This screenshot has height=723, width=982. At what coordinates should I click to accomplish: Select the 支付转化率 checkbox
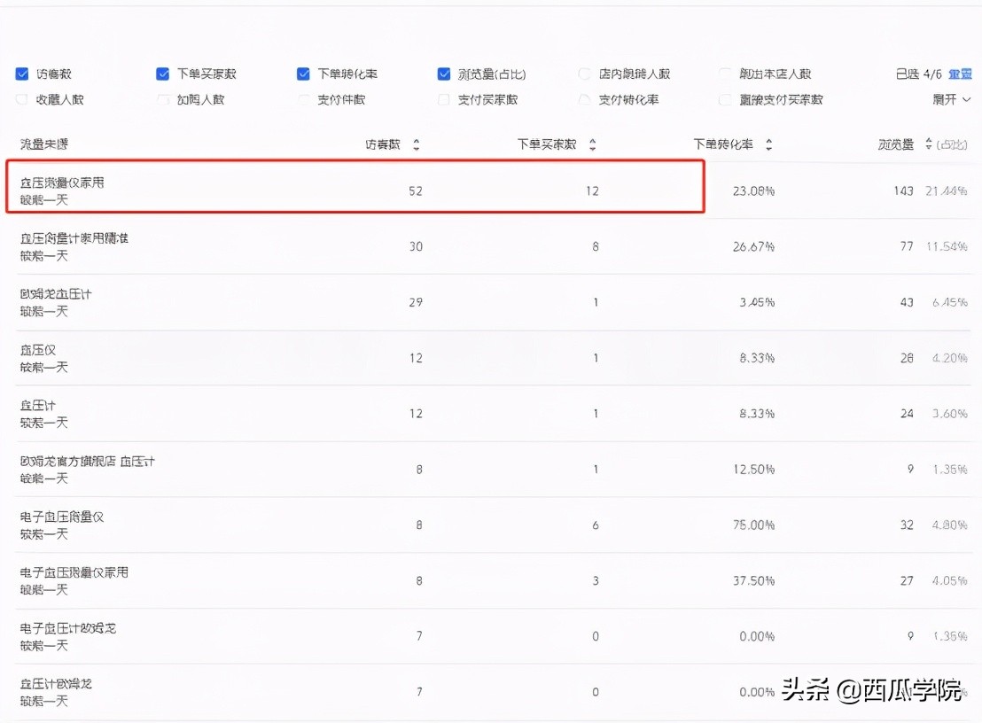584,99
